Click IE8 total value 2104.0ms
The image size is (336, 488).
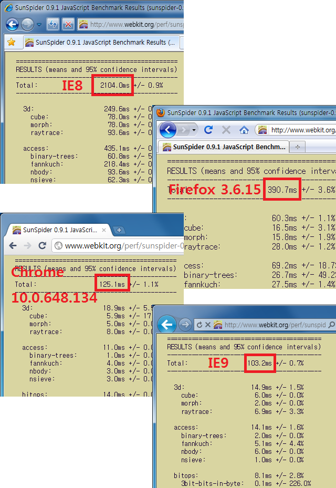(x=115, y=85)
